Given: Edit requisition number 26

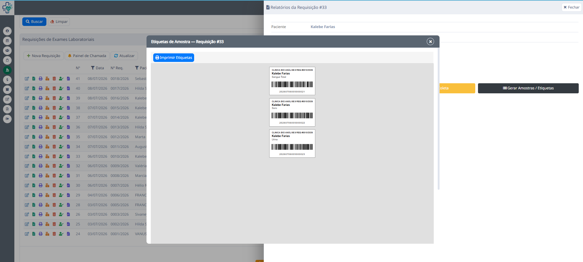Looking at the screenshot, I should pos(27,214).
